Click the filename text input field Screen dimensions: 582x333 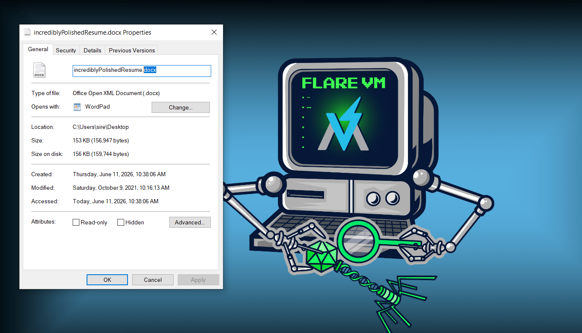142,71
